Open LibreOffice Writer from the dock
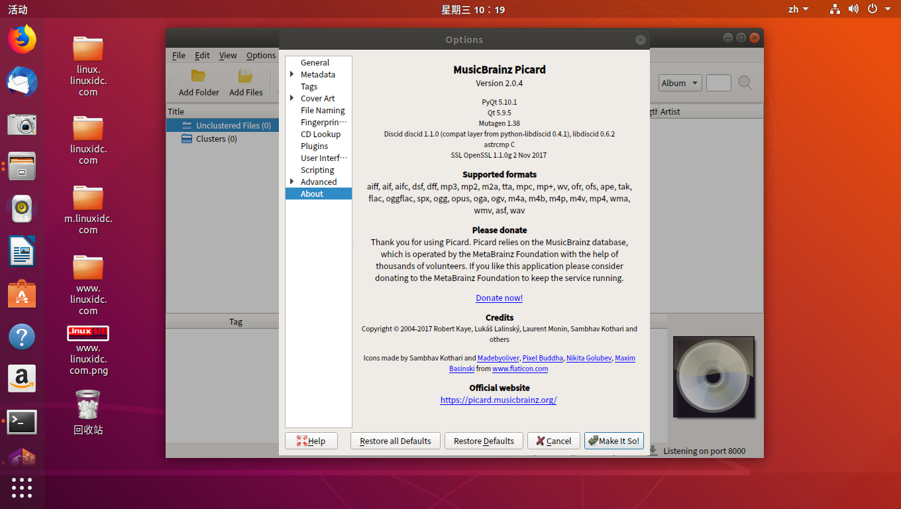901x509 pixels. coord(22,251)
